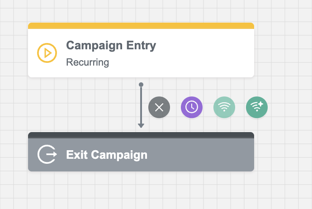Add a delay with the purple clock icon
Screen dimensions: 312x209
[x=192, y=107]
